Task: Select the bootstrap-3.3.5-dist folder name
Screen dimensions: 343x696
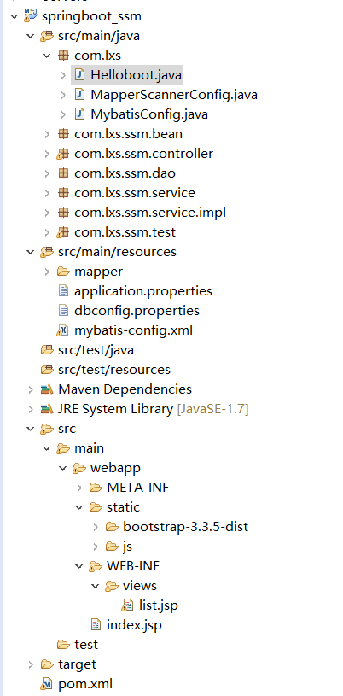Action: (185, 527)
